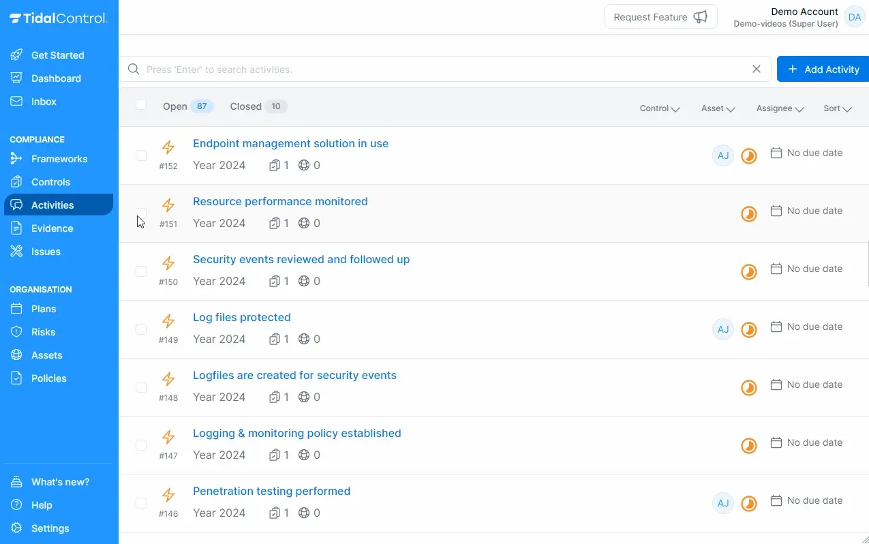Click the Risks shield icon

[x=16, y=332]
